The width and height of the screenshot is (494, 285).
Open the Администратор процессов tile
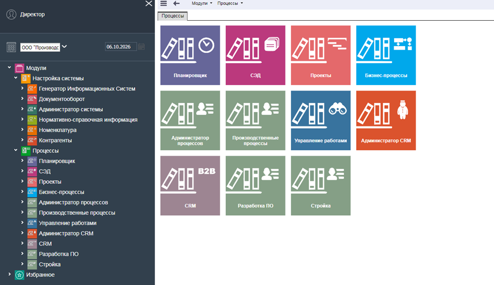click(x=190, y=120)
